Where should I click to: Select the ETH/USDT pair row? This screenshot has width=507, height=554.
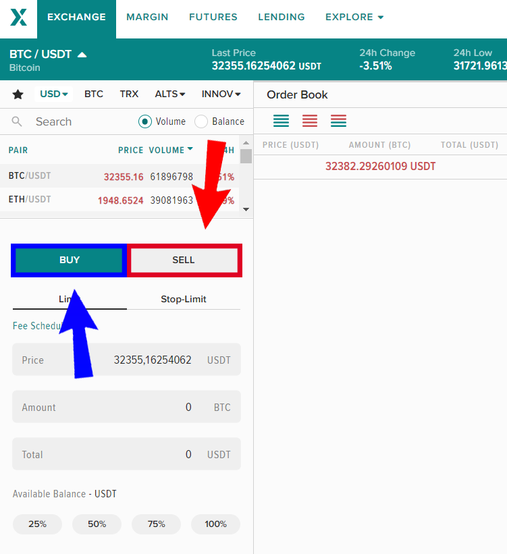pyautogui.click(x=119, y=200)
